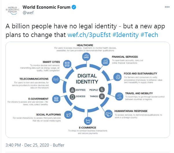174x153 pixels.
Task: Click the Healthcare ambulance icon
Action: [86, 57]
